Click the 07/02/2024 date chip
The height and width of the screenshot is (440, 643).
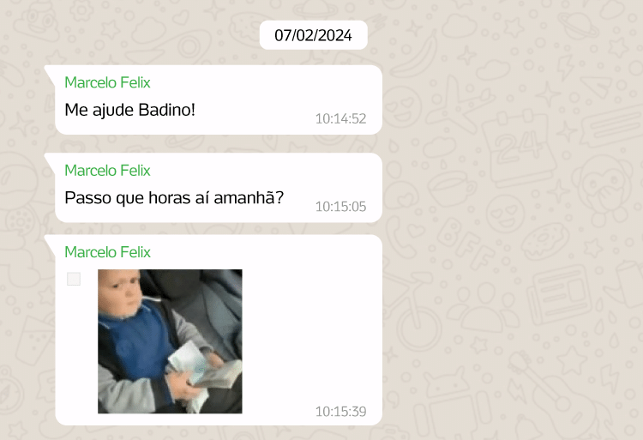313,35
